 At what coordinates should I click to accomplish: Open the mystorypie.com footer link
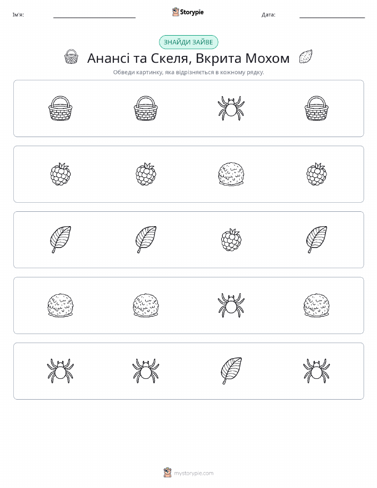[194, 473]
